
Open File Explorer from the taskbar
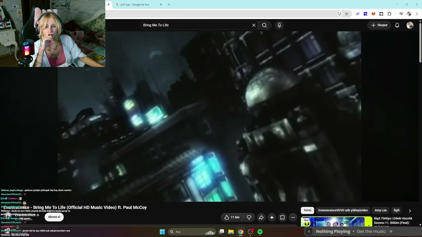click(x=231, y=232)
